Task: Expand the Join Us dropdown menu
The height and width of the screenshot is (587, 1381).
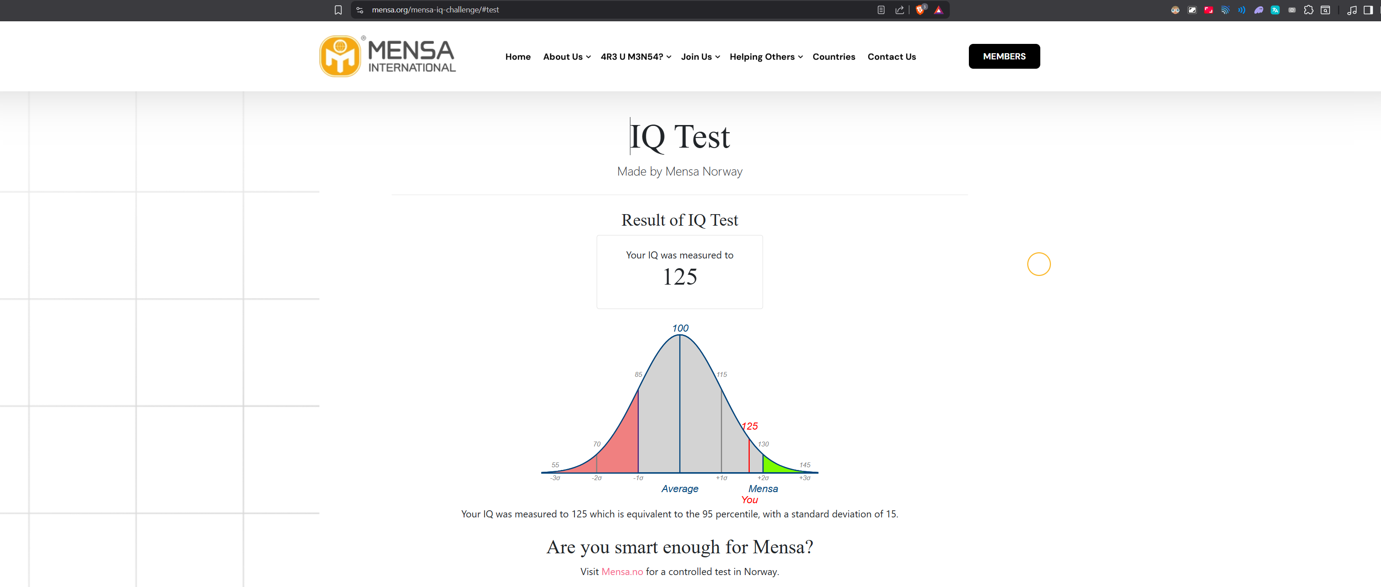Action: point(700,57)
